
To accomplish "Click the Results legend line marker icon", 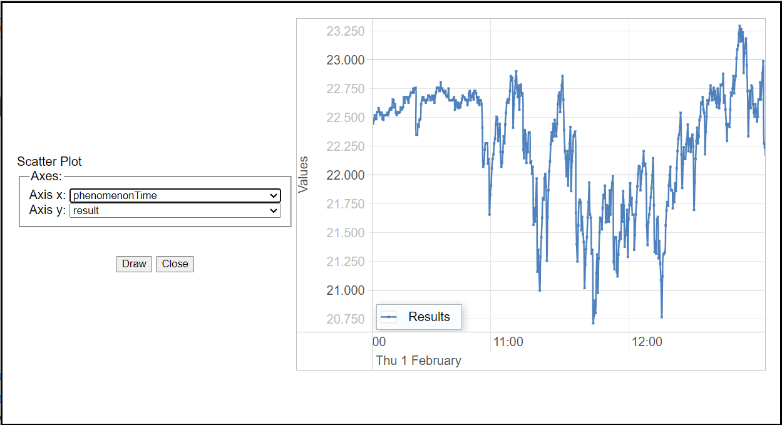I will pyautogui.click(x=389, y=317).
